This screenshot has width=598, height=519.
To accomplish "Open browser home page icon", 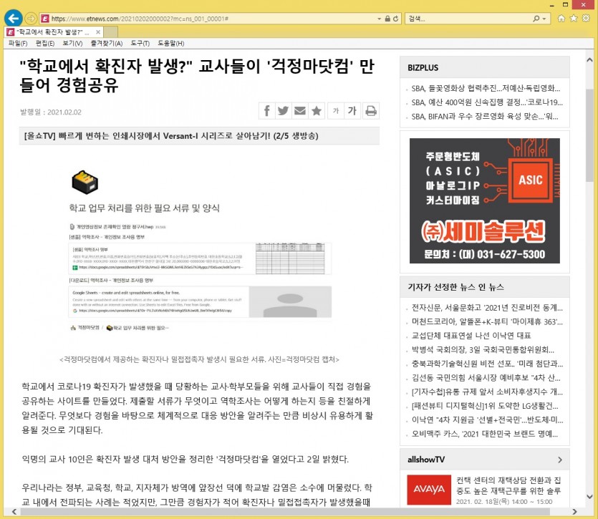I will coord(561,19).
